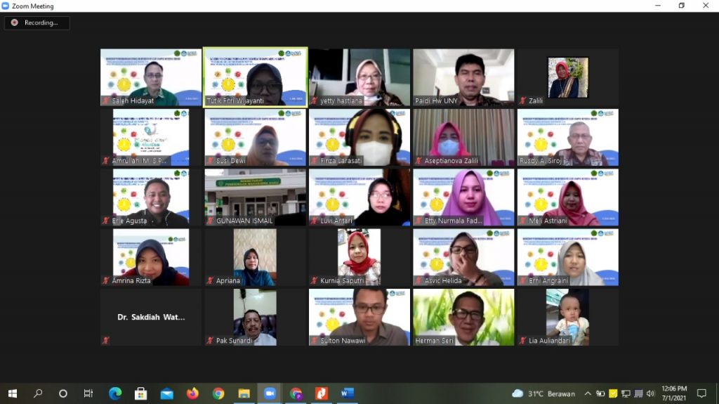Show hidden system tray icons

tap(589, 393)
